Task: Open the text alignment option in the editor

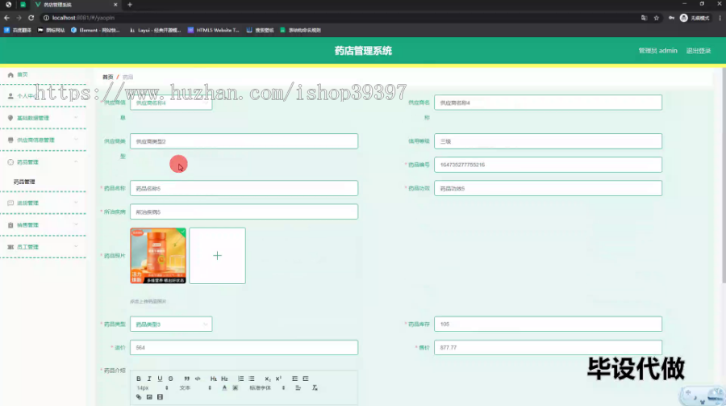Action: point(298,388)
